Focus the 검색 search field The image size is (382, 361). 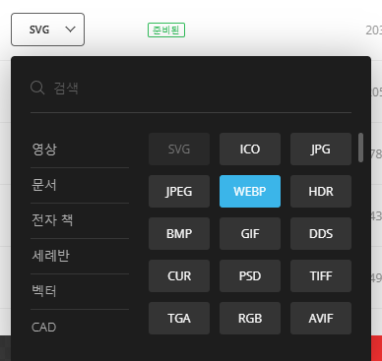[x=191, y=89]
